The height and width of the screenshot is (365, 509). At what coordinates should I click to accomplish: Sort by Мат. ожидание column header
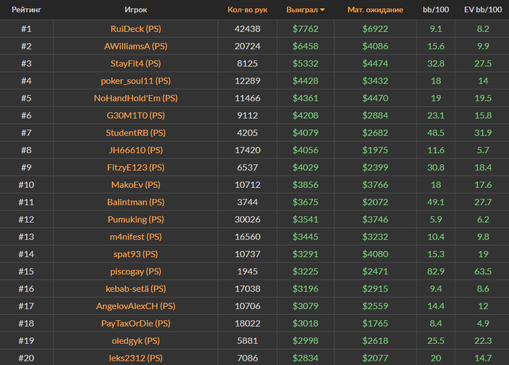(x=372, y=10)
